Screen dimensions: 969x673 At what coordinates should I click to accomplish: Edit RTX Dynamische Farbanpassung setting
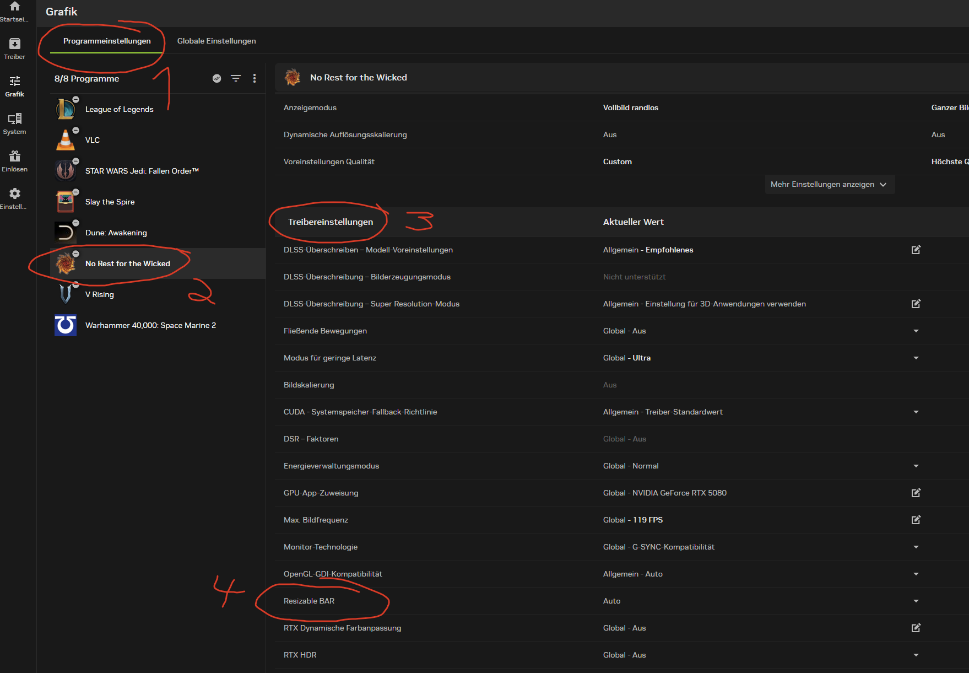point(916,628)
